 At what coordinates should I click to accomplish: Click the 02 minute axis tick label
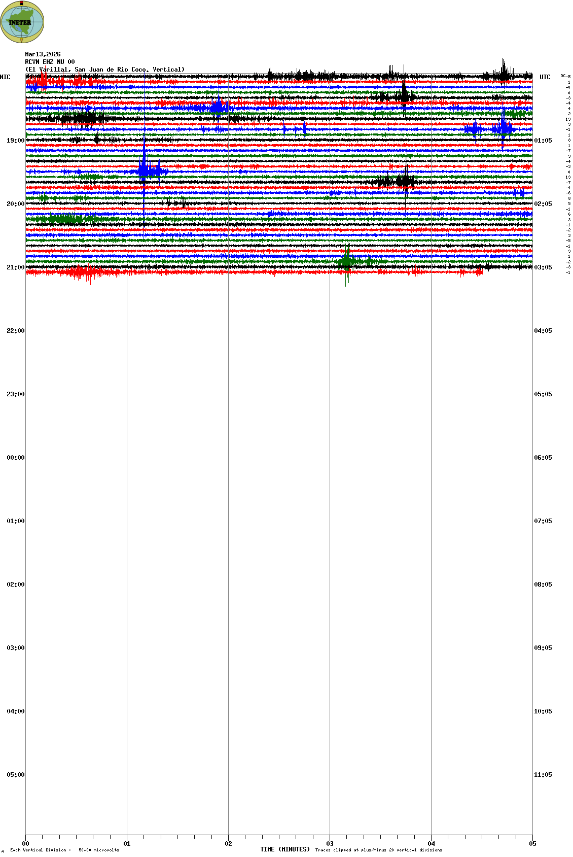pos(229,844)
